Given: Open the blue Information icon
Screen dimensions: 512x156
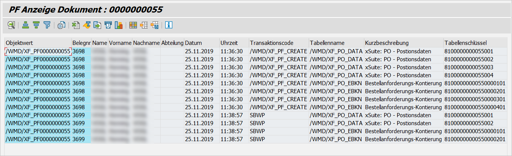Looking at the screenshot, I should (x=169, y=25).
